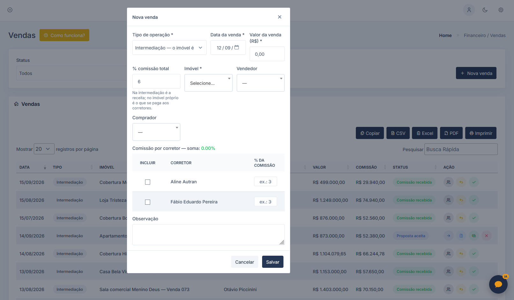Expand the Tipo de operação dropdown
The width and height of the screenshot is (514, 300).
tap(169, 48)
